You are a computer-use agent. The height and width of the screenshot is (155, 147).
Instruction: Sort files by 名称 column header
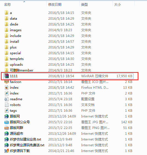tap(7, 5)
